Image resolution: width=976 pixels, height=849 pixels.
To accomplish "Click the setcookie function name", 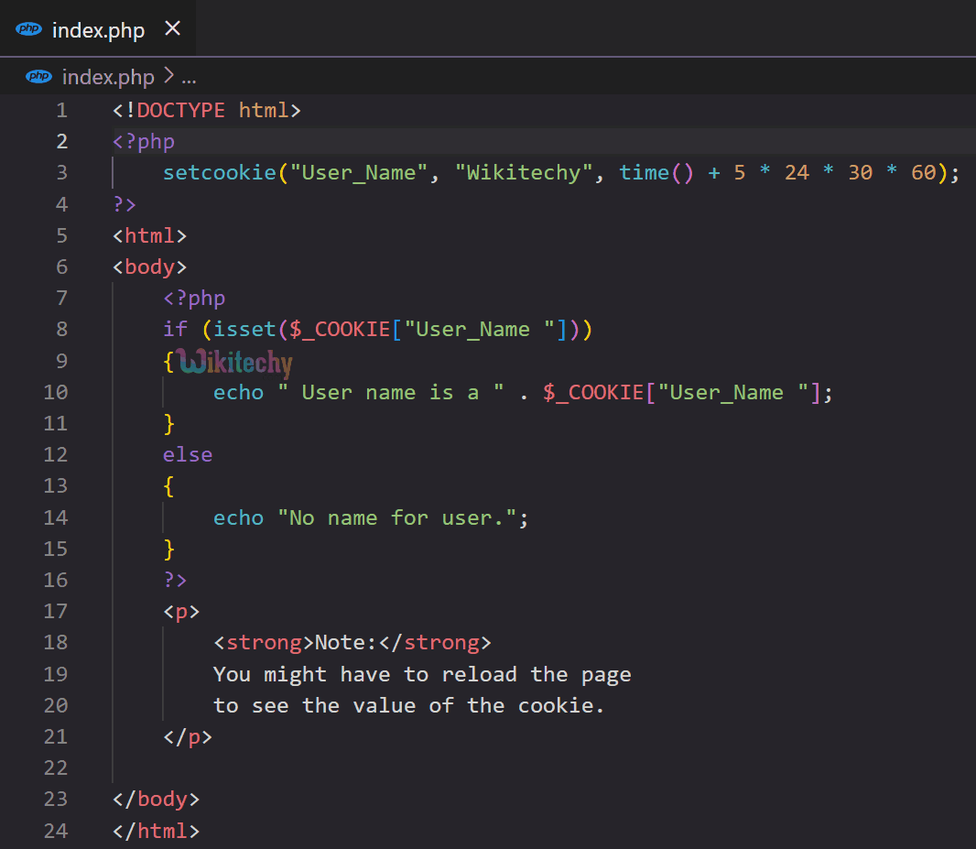I will 219,172.
